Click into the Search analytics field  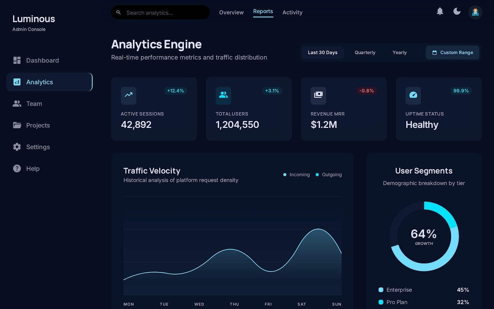pyautogui.click(x=160, y=12)
